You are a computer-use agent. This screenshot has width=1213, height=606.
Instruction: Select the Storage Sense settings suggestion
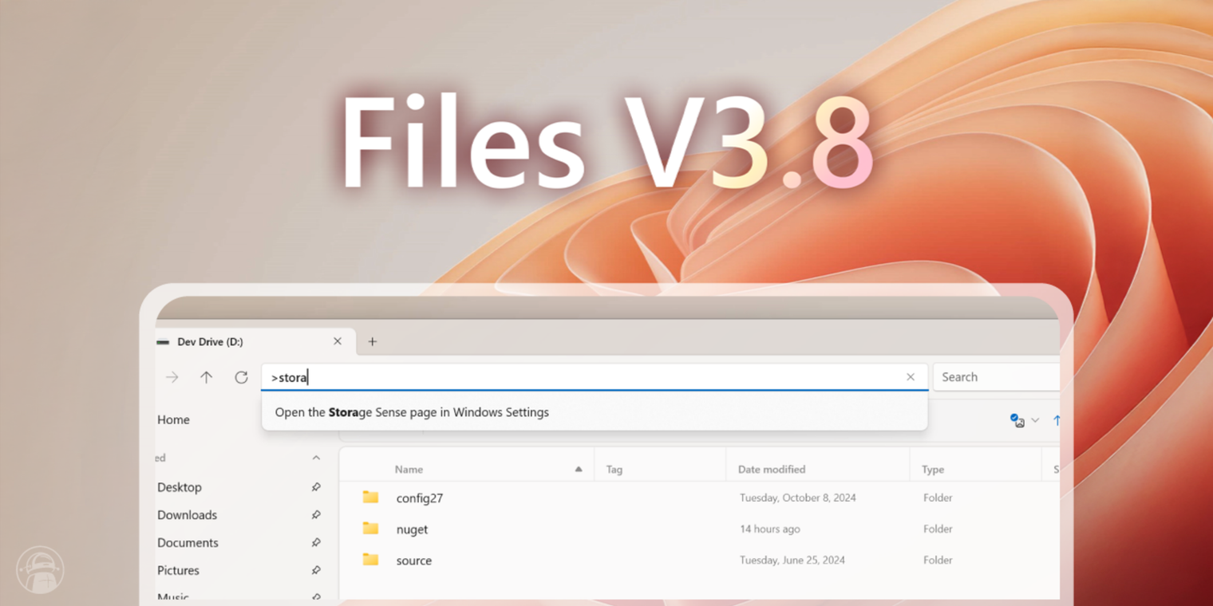point(412,412)
